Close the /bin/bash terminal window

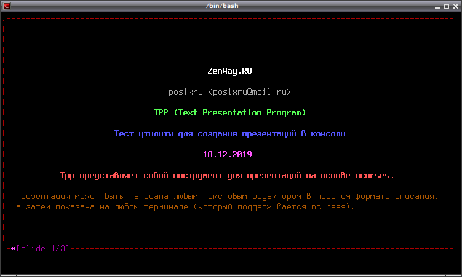pyautogui.click(x=456, y=5)
